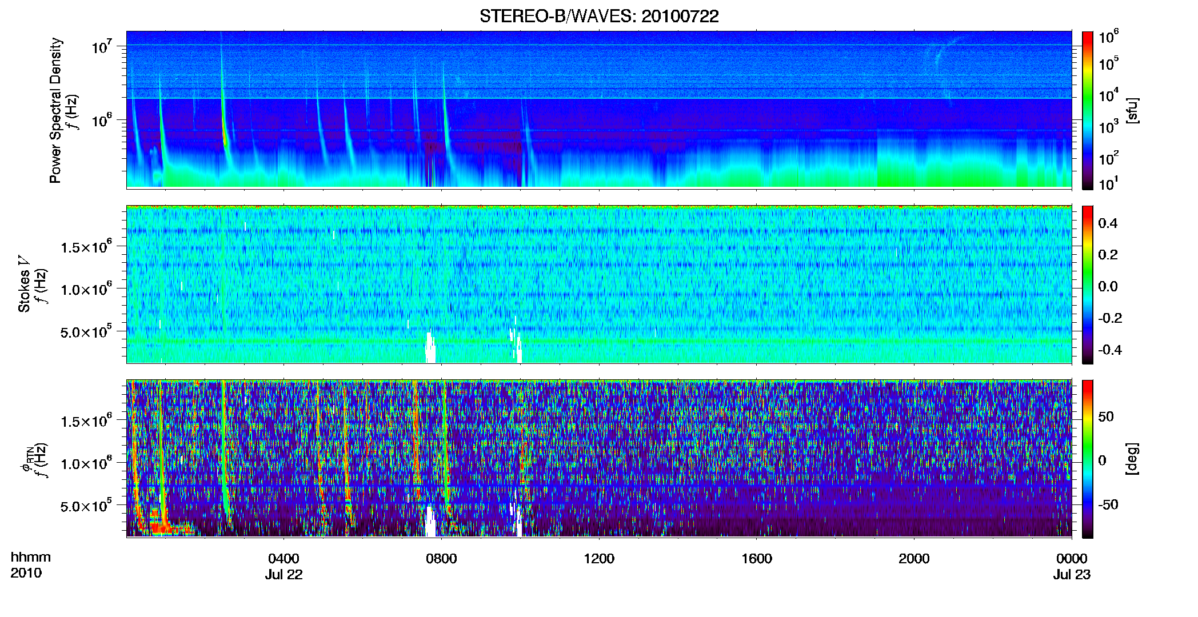Click the 1.5×10^6 tick on Stokes panel
The image size is (1198, 617).
tap(86, 246)
